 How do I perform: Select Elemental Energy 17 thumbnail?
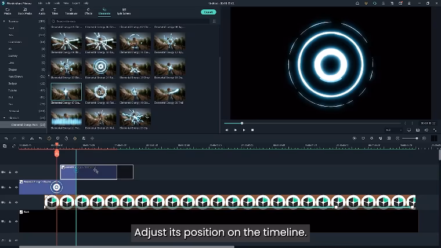[x=66, y=92]
